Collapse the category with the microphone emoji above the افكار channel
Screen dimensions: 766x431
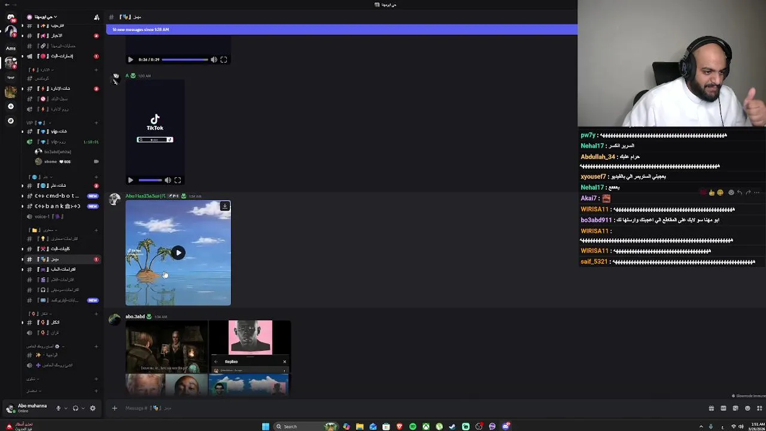[39, 314]
